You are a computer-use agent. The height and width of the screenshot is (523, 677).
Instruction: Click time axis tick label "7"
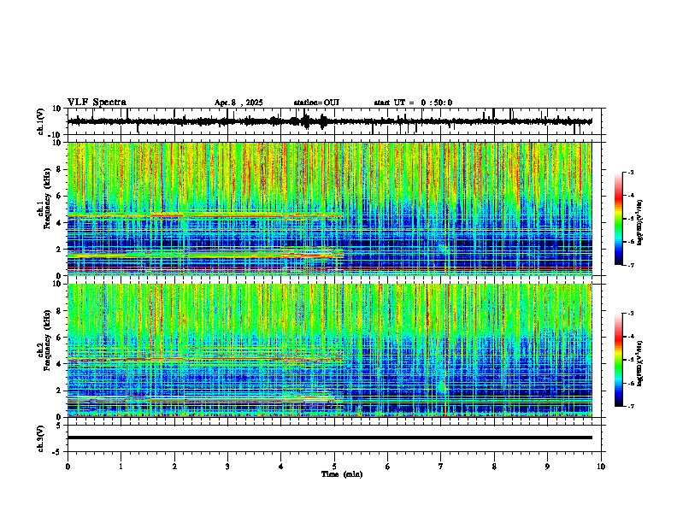(x=441, y=467)
